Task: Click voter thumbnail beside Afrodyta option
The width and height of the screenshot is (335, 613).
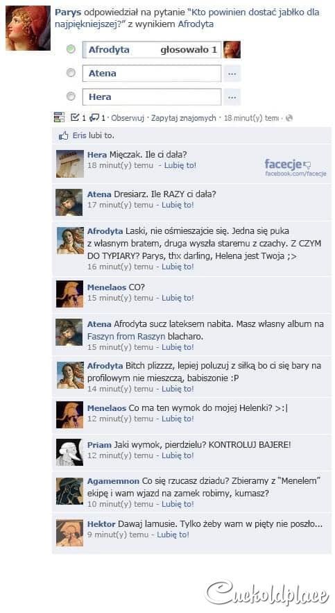Action: tap(232, 50)
